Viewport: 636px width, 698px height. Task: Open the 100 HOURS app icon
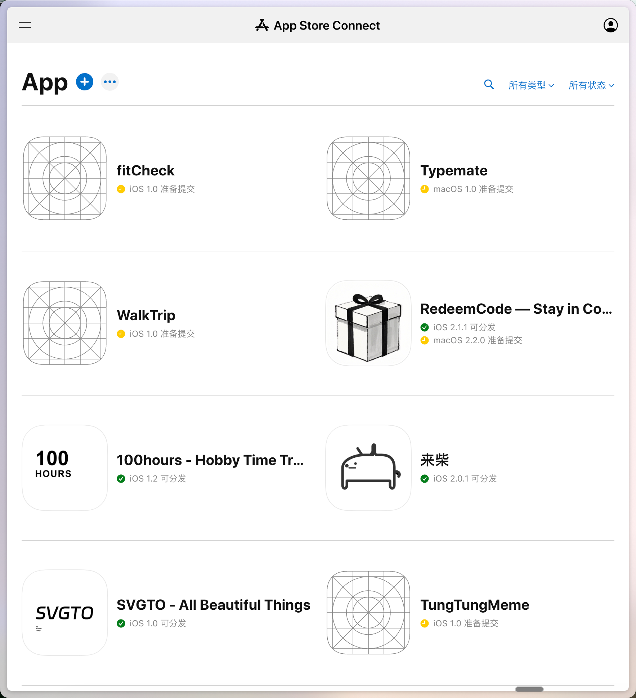(65, 467)
